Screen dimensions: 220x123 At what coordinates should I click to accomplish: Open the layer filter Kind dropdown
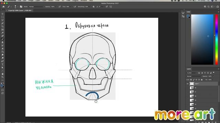coord(192,73)
